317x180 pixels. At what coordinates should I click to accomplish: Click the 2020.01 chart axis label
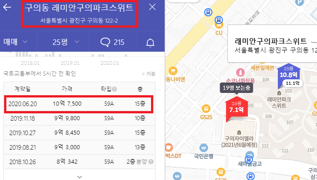[110, 63]
